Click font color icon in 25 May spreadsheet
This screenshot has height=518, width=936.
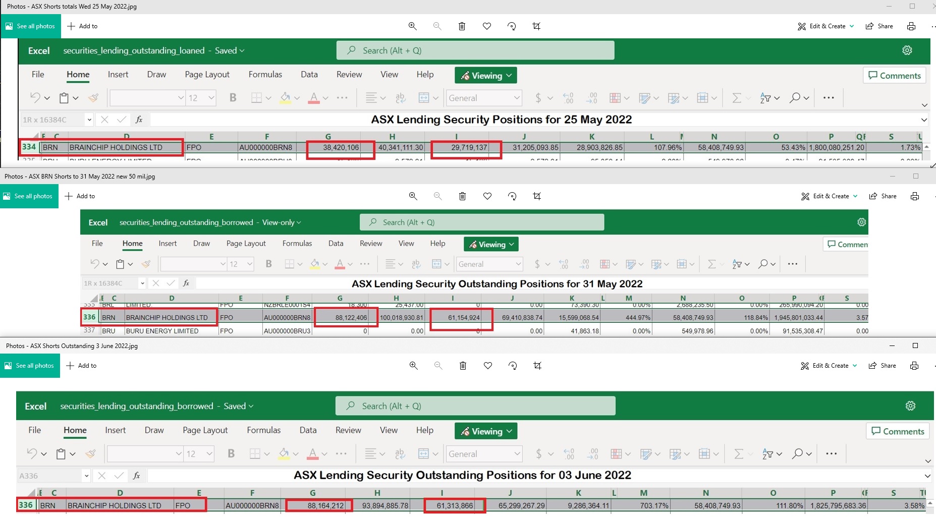pos(313,98)
